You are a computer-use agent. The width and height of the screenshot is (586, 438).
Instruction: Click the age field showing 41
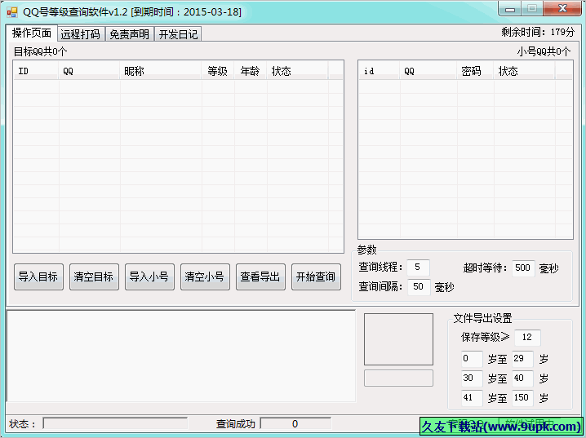(x=472, y=398)
